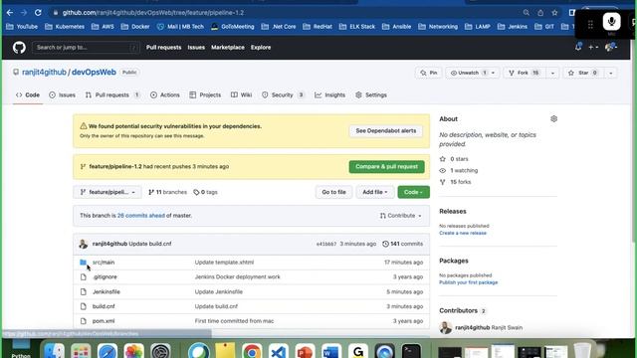Screen dimensions: 637x358
Task: Open the .gitignore file
Action: (105, 276)
